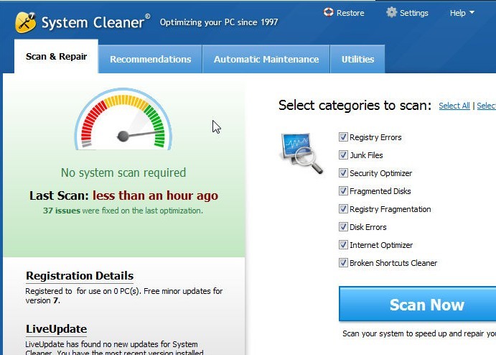The height and width of the screenshot is (355, 496).
Task: Click the System Cleaner logo icon
Action: pyautogui.click(x=25, y=22)
